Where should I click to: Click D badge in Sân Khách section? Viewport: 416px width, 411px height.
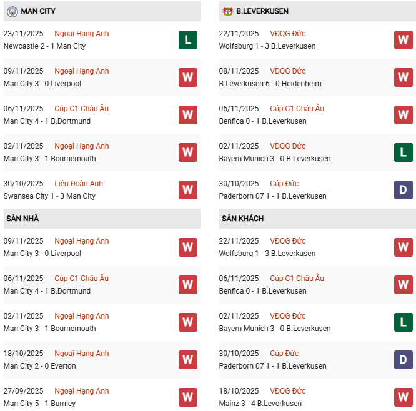click(404, 360)
